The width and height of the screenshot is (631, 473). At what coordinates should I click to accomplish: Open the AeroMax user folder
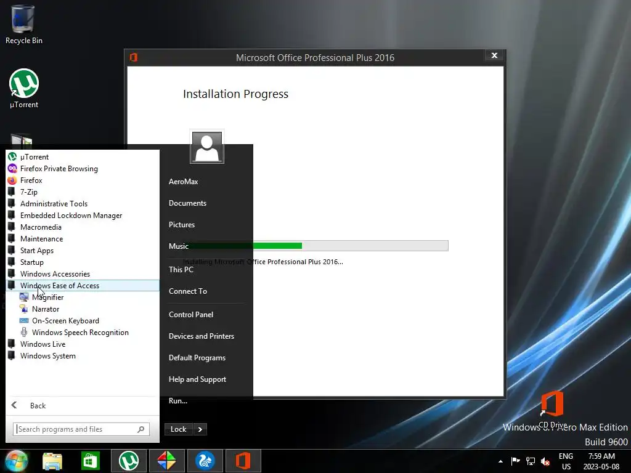click(206, 182)
